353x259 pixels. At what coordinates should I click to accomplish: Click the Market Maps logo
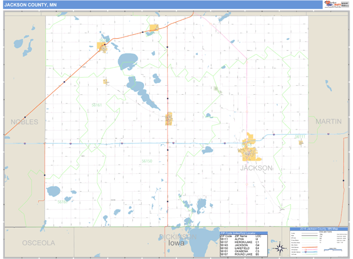[x=335, y=5]
